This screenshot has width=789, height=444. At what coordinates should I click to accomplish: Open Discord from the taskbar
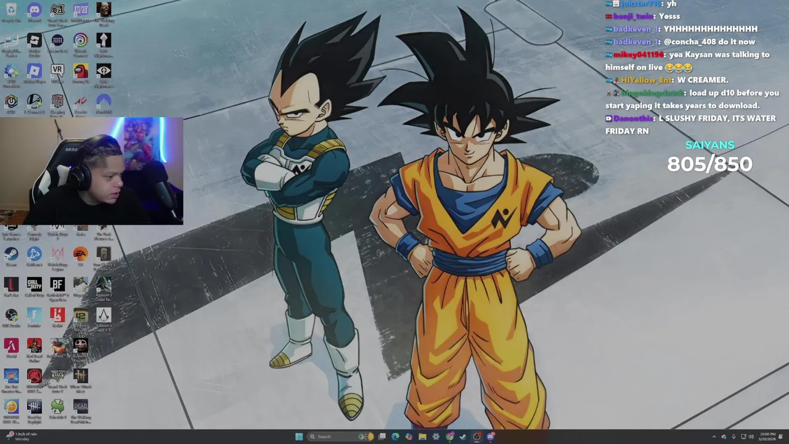491,437
